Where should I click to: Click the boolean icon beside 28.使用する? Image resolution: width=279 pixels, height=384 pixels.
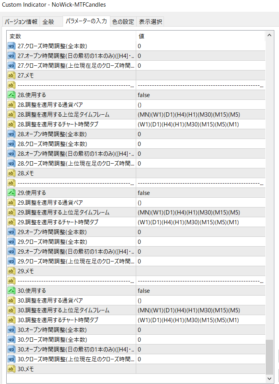point(11,95)
